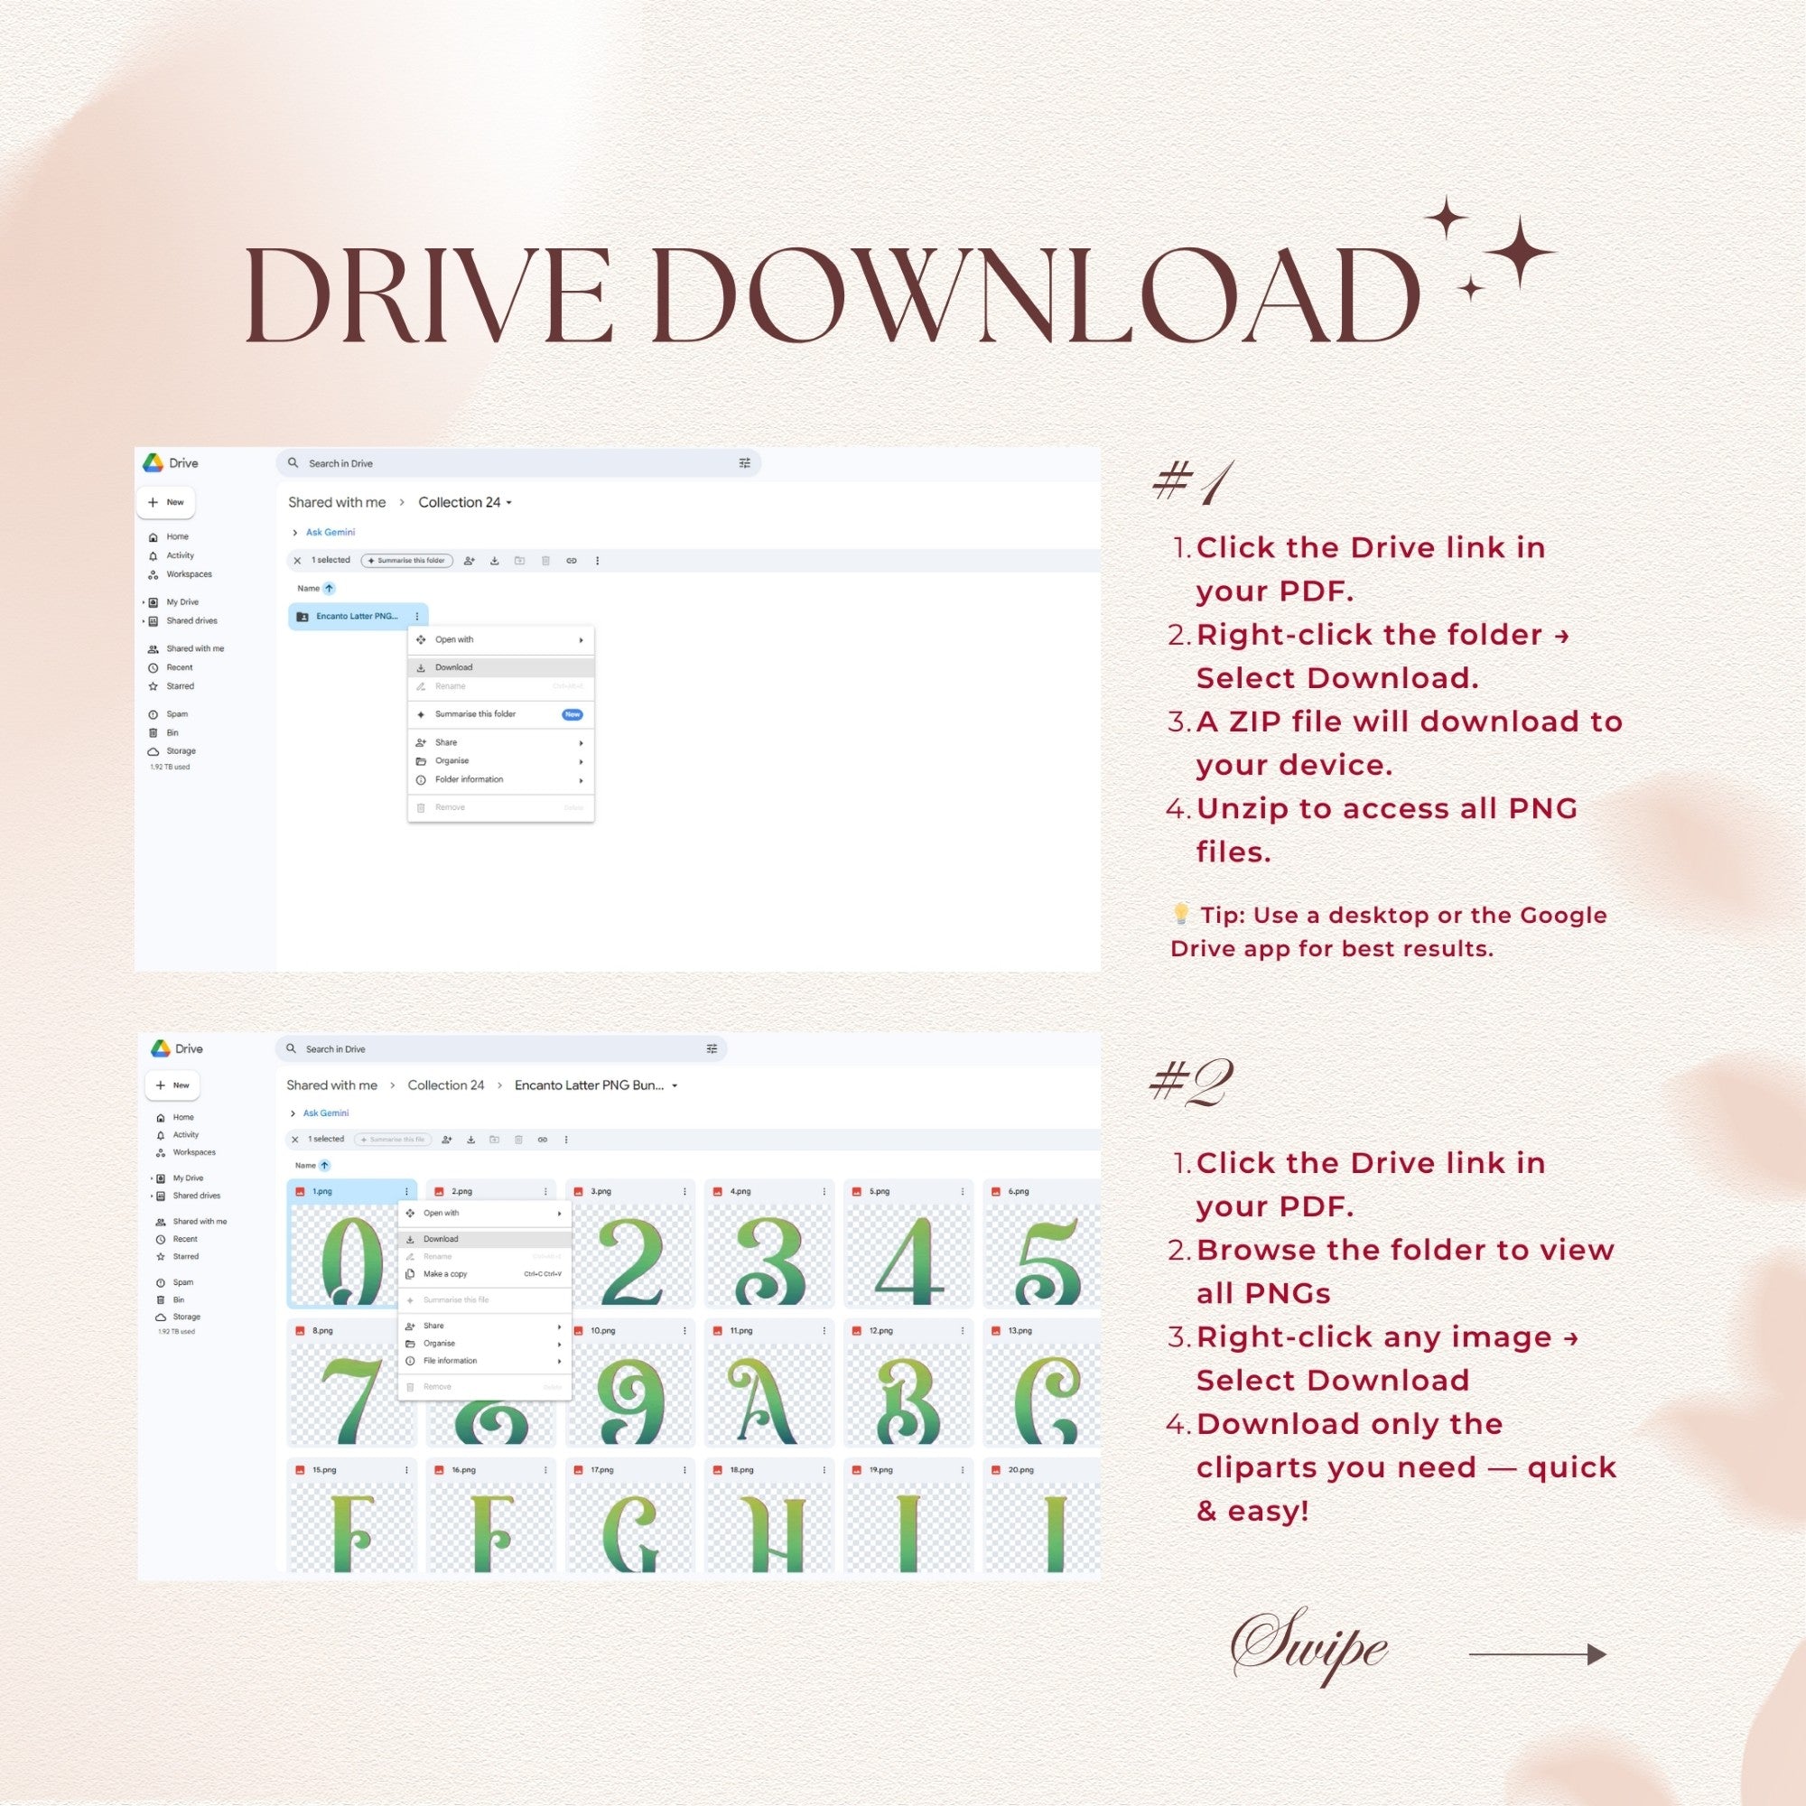Click the share person-plus toolbar icon in screenshot #1

coord(470,561)
